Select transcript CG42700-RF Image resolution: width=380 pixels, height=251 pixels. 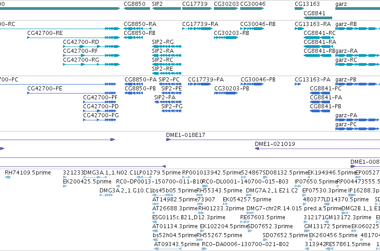coord(92,55)
